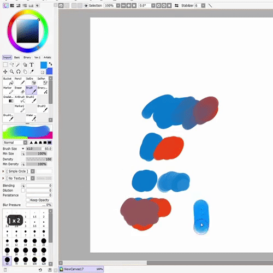Switch to the Binary tool tab
The image size is (273, 273).
pos(27,57)
